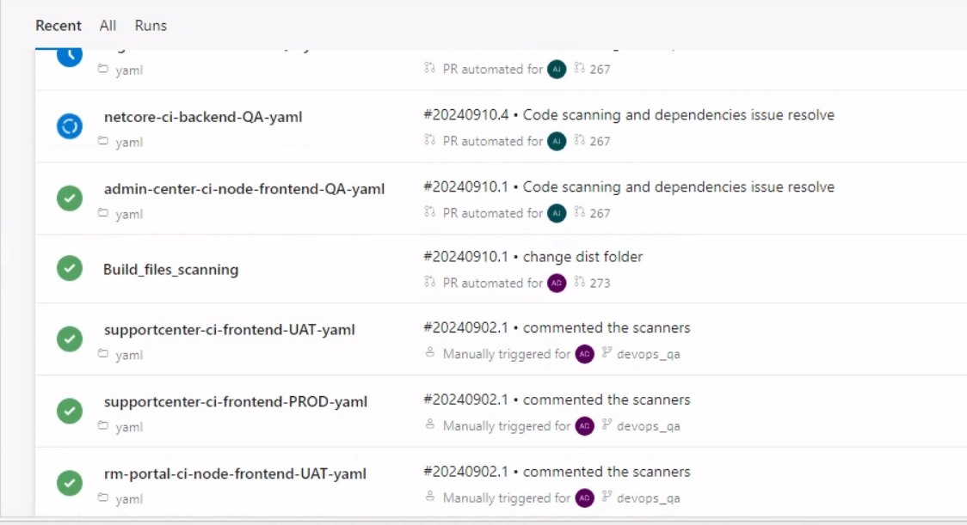Click success icon for rm-portal-ci-node-frontend-UAT-yaml
967x525 pixels.
[70, 484]
